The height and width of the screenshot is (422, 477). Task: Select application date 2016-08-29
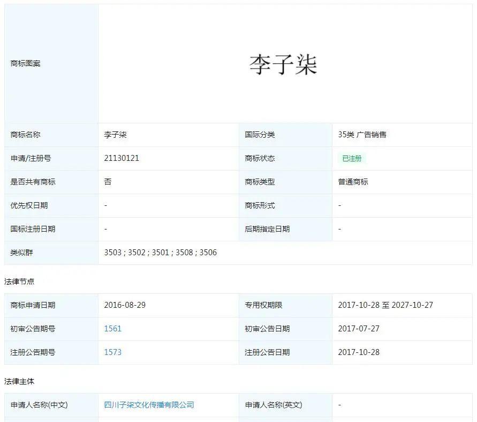coord(125,305)
